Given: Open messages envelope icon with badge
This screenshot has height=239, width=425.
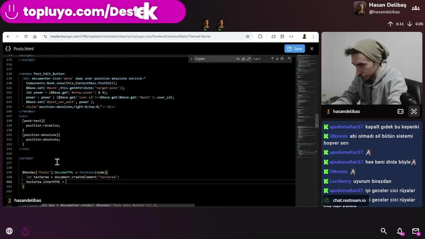Looking at the screenshot, I should 416,231.
